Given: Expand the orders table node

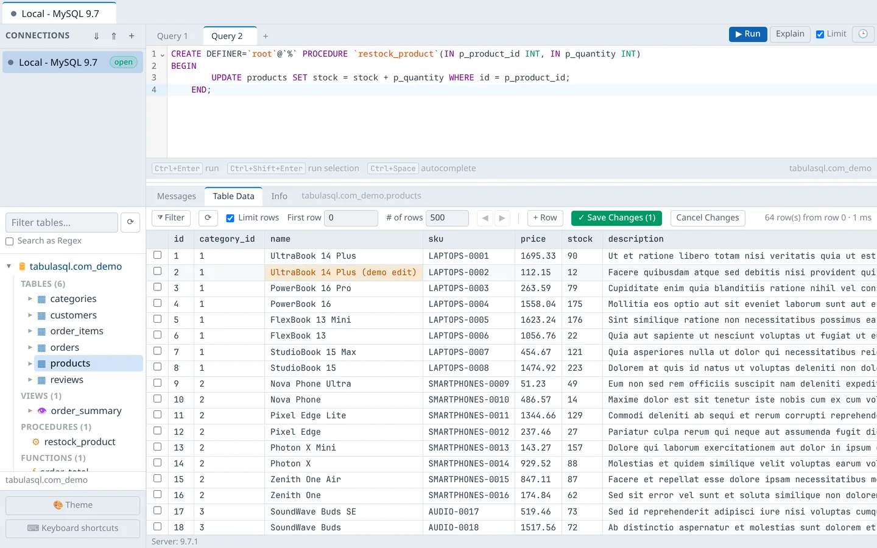Looking at the screenshot, I should coord(30,347).
